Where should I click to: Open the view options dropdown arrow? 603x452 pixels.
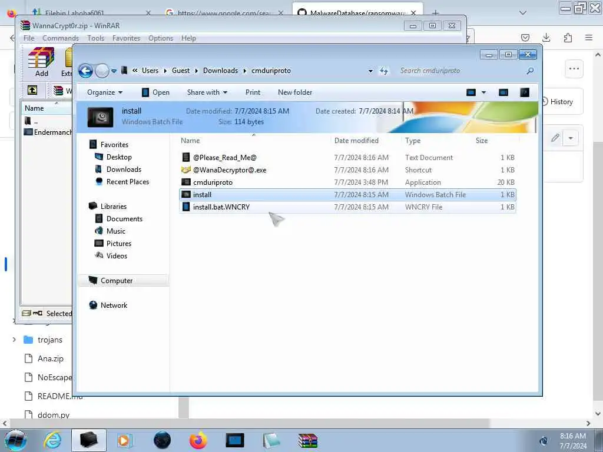(x=483, y=92)
